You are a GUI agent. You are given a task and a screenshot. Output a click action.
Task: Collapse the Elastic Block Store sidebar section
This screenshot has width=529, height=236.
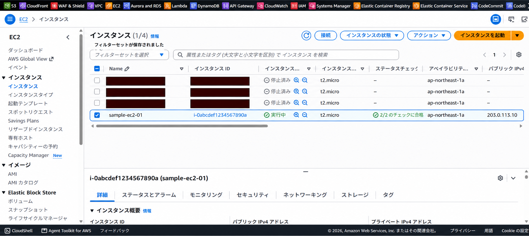click(x=4, y=193)
